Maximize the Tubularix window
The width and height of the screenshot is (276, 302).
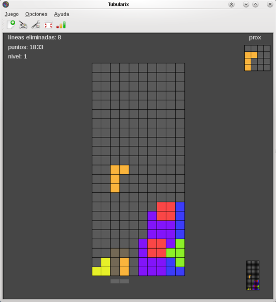pos(255,4)
